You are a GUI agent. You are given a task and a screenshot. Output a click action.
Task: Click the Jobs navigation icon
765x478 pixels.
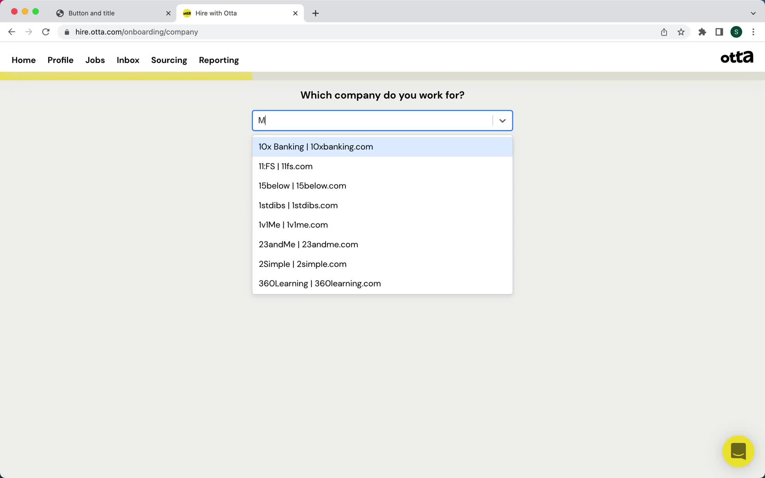click(95, 60)
